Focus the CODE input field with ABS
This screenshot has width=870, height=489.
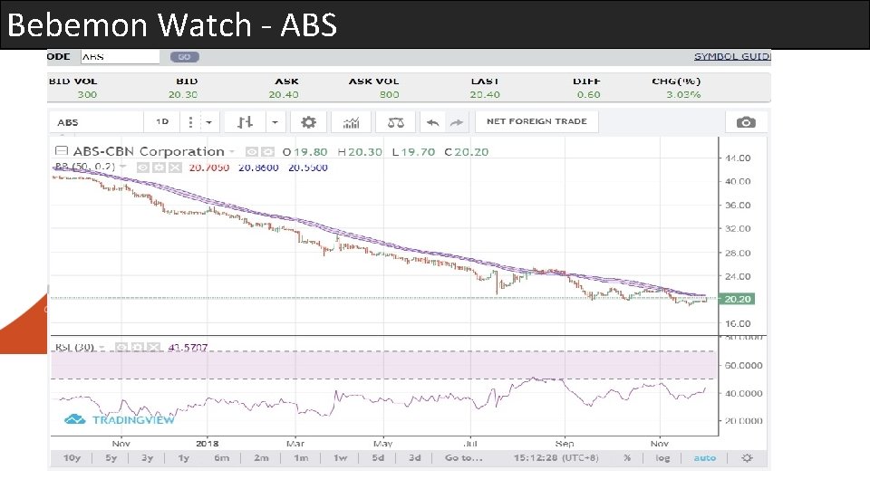point(120,56)
